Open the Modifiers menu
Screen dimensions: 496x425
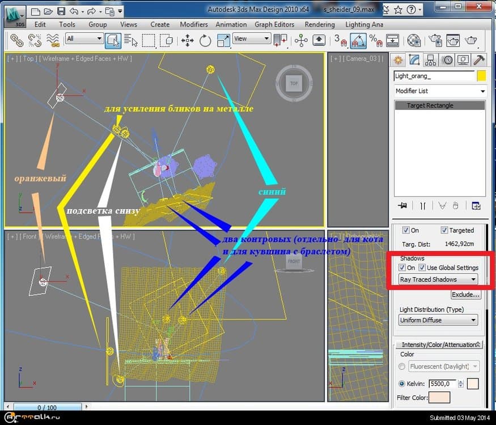coord(194,24)
